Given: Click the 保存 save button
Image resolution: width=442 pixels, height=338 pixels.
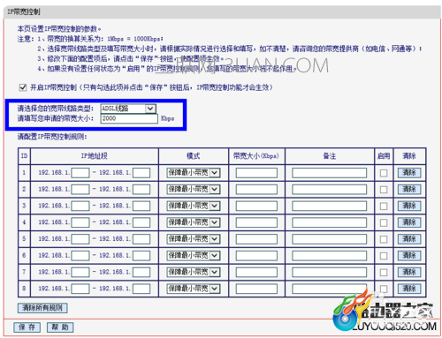Looking at the screenshot, I should 27,327.
